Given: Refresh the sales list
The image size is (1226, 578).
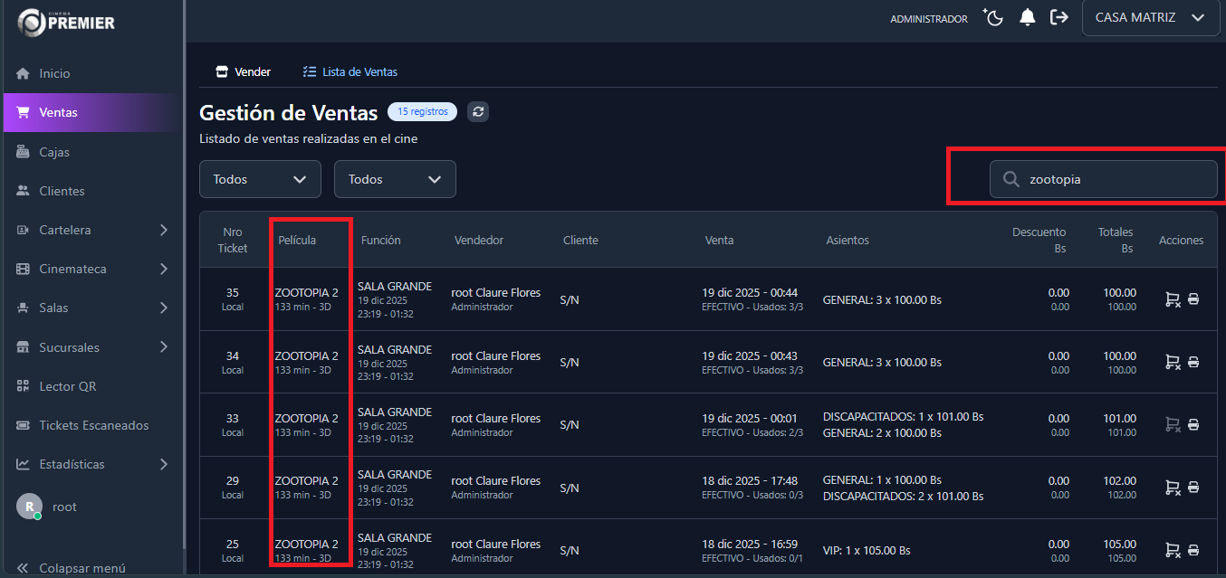Looking at the screenshot, I should click(479, 112).
